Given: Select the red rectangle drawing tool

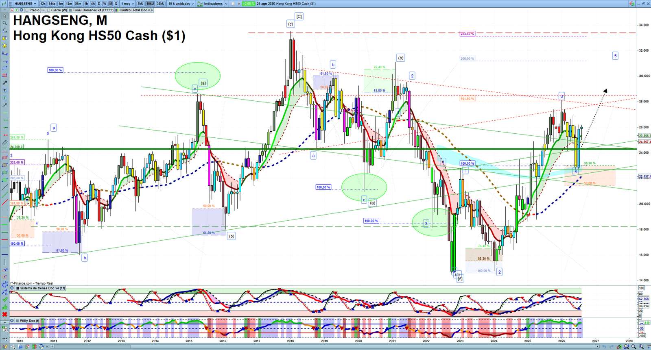Looking at the screenshot, I should [x=4, y=75].
